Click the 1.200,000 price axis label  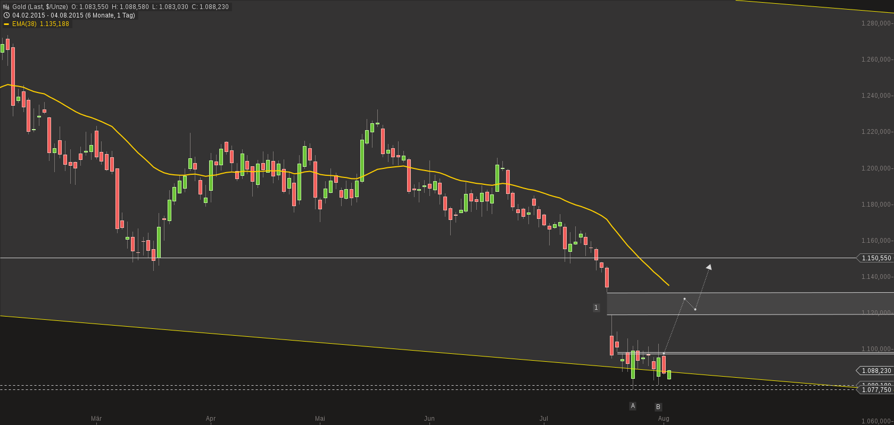(x=876, y=168)
